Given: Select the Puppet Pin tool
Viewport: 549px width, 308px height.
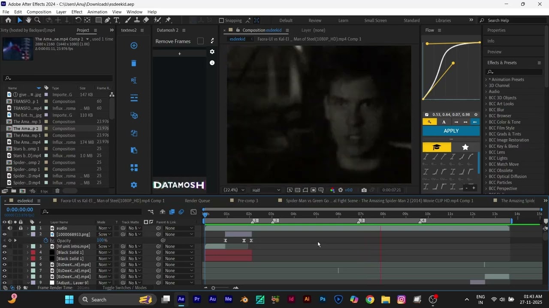Looking at the screenshot, I should 168,20.
